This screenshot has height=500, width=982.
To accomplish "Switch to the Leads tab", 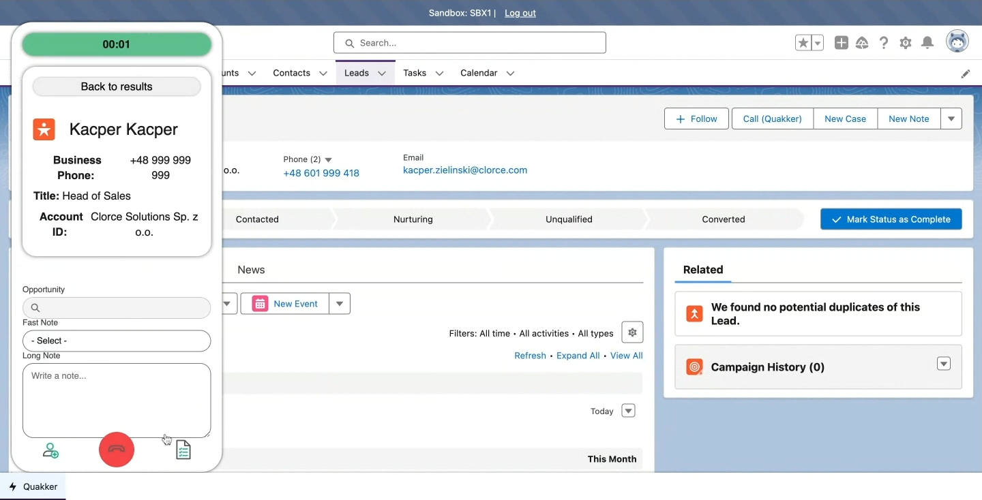I will [x=357, y=73].
